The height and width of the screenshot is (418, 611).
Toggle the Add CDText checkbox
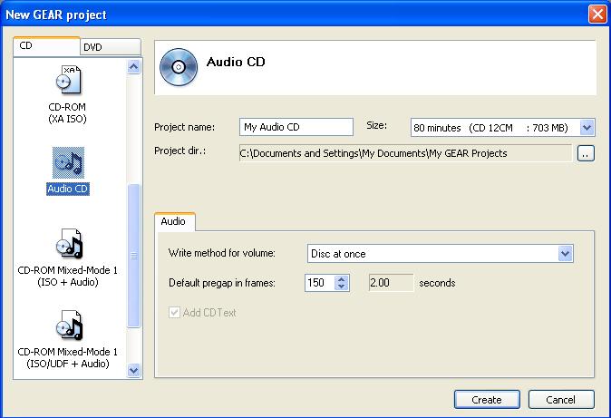(175, 313)
